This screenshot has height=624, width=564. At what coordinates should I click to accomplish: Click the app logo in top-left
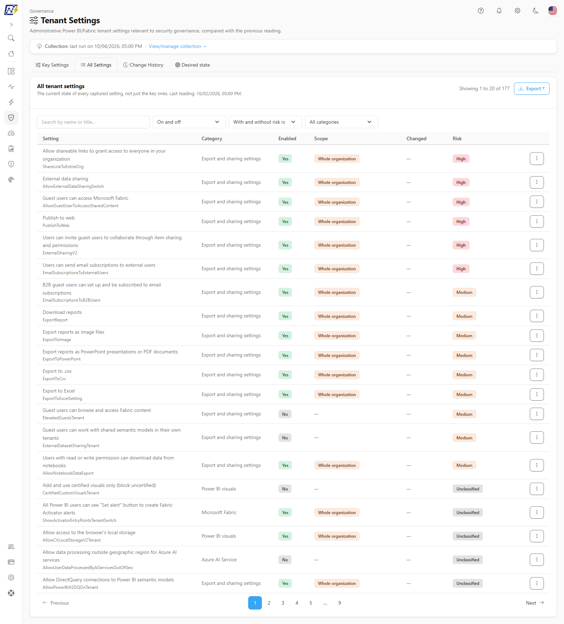point(11,10)
